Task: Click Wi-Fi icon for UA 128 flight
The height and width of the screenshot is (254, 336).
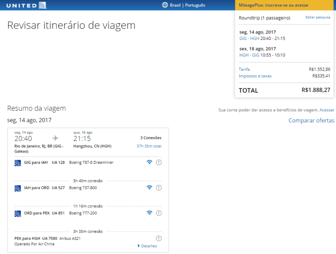Action: pos(150,162)
